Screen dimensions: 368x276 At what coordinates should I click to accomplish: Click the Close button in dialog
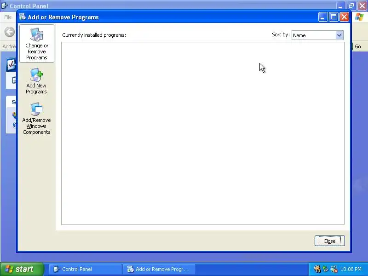tap(329, 241)
